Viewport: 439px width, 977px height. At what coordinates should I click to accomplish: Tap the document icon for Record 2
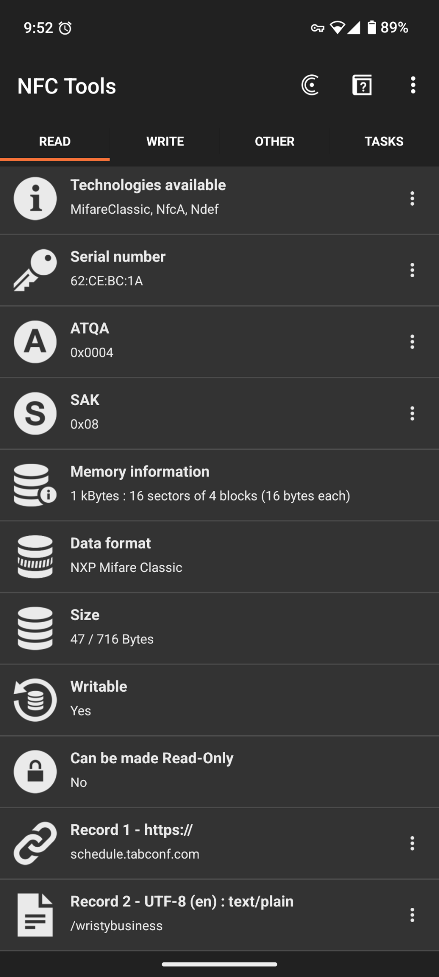point(35,915)
